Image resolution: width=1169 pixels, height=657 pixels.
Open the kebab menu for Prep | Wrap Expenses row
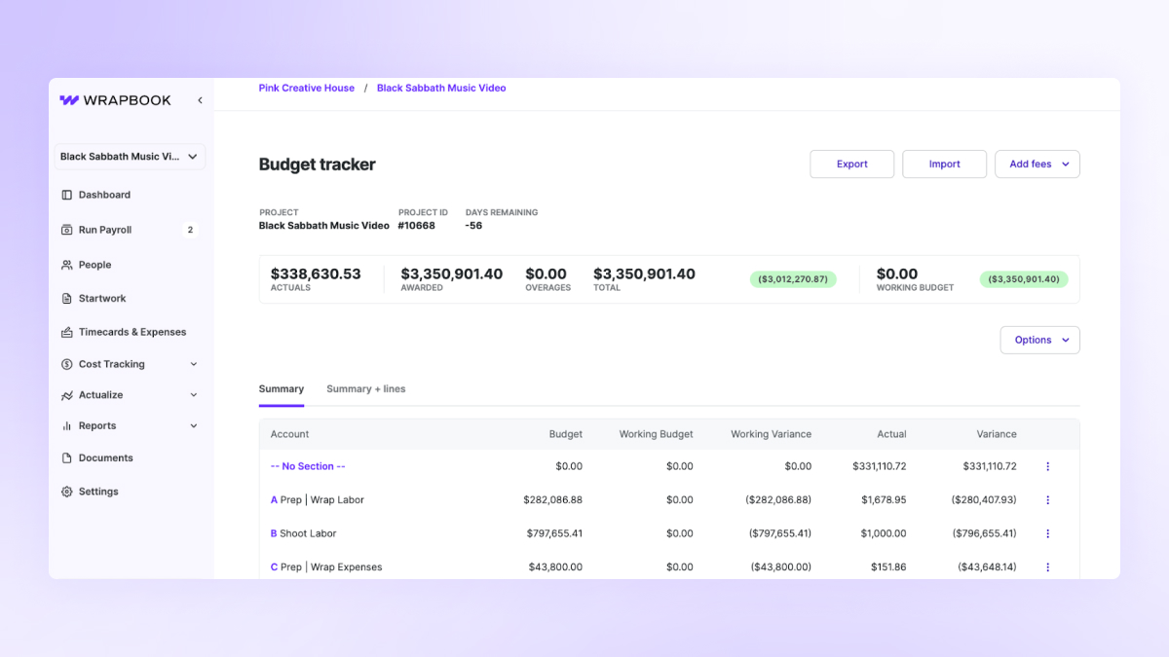click(x=1048, y=567)
